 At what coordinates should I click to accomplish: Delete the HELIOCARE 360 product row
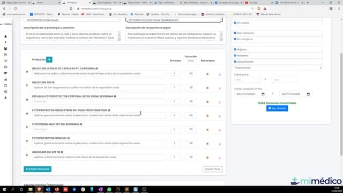(220, 88)
